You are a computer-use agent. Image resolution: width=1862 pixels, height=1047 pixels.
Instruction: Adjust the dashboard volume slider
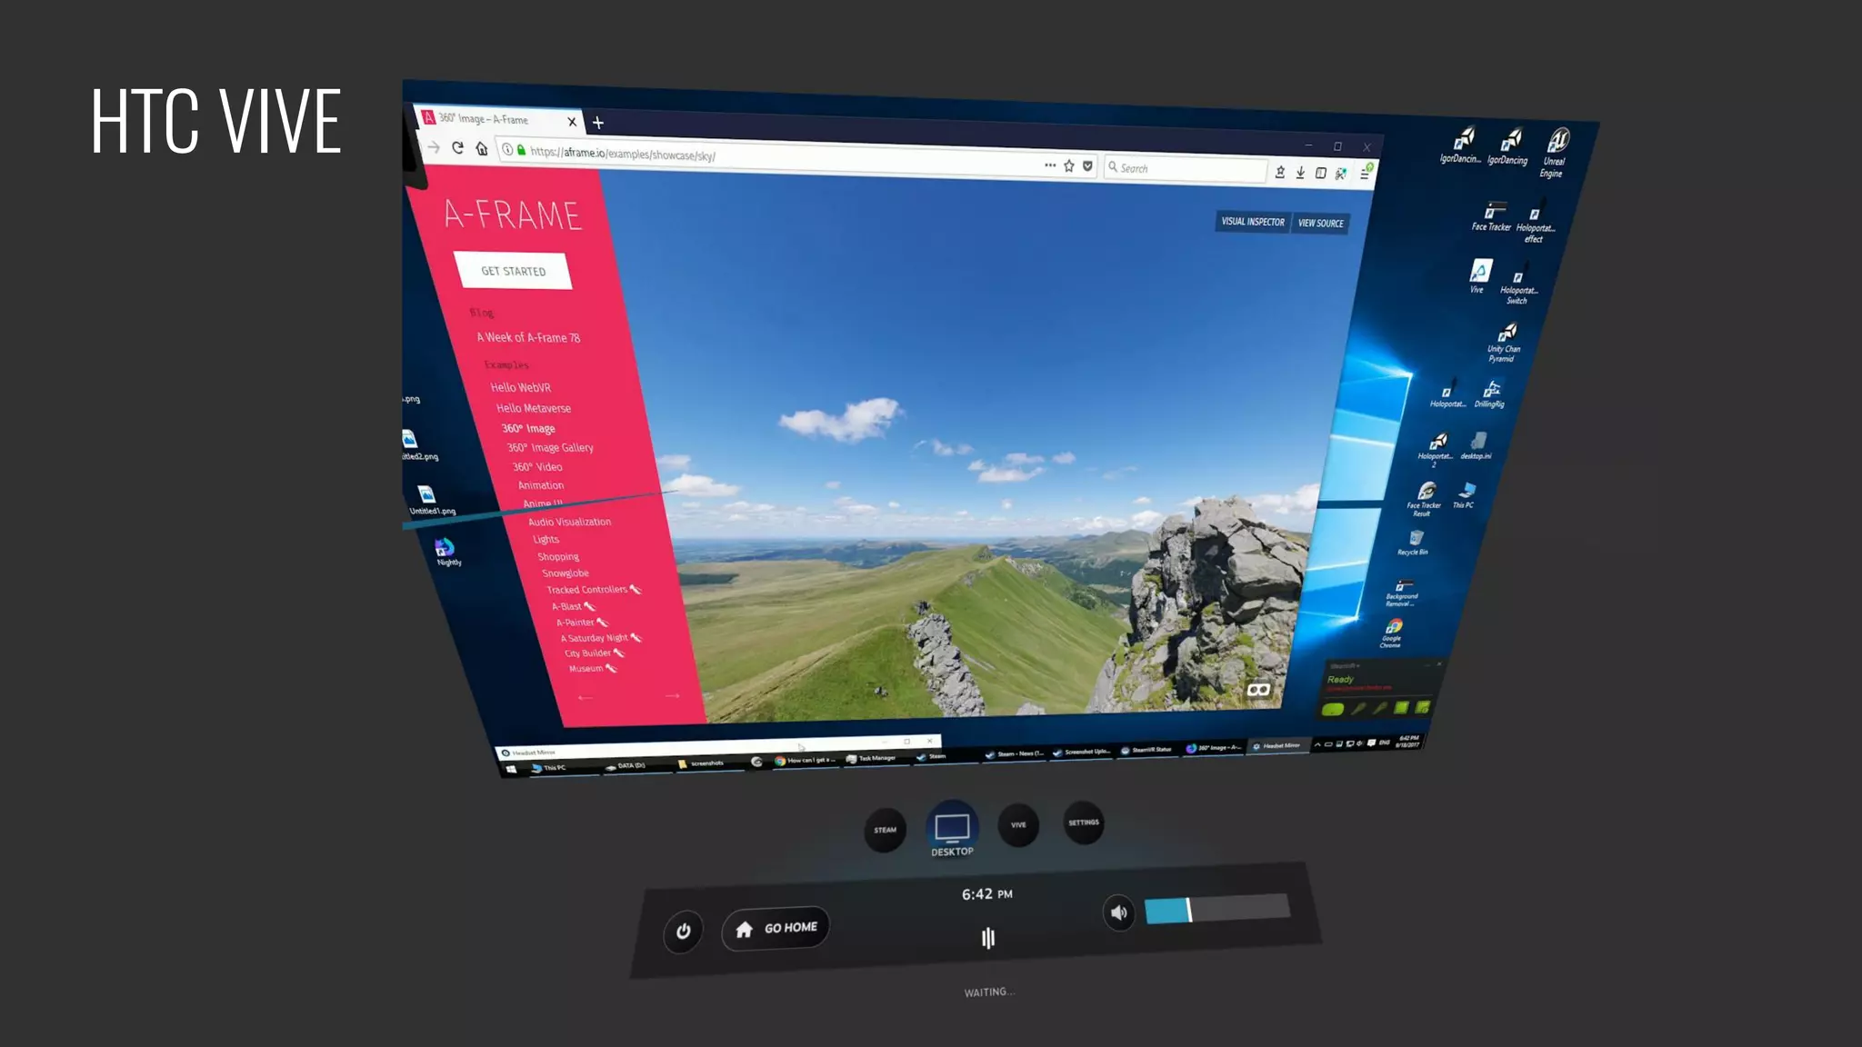pyautogui.click(x=1216, y=909)
